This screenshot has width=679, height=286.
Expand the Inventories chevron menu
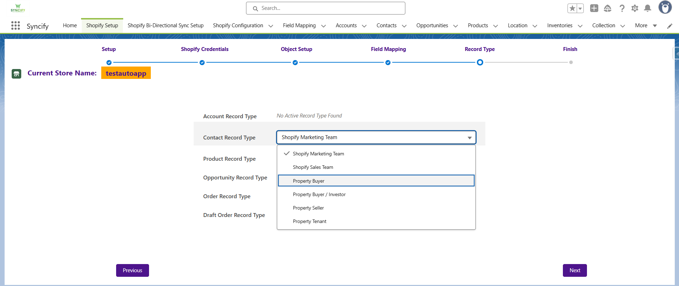click(580, 26)
